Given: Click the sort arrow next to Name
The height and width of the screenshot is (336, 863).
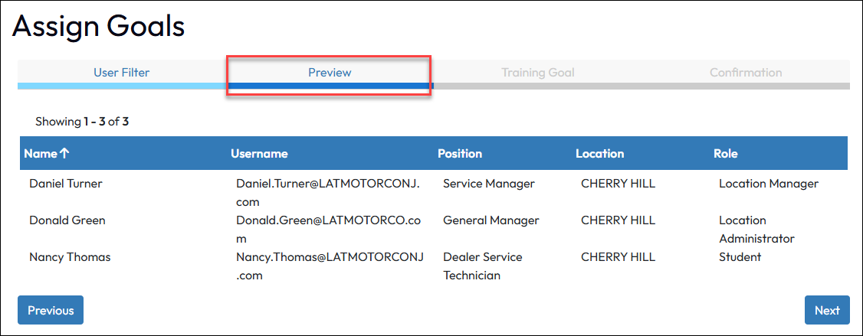Looking at the screenshot, I should pyautogui.click(x=64, y=153).
